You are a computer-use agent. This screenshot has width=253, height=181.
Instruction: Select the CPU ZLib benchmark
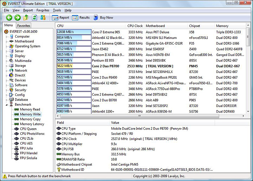(27, 139)
